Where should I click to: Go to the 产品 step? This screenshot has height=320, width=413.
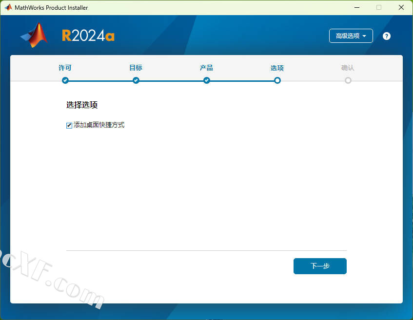[207, 68]
